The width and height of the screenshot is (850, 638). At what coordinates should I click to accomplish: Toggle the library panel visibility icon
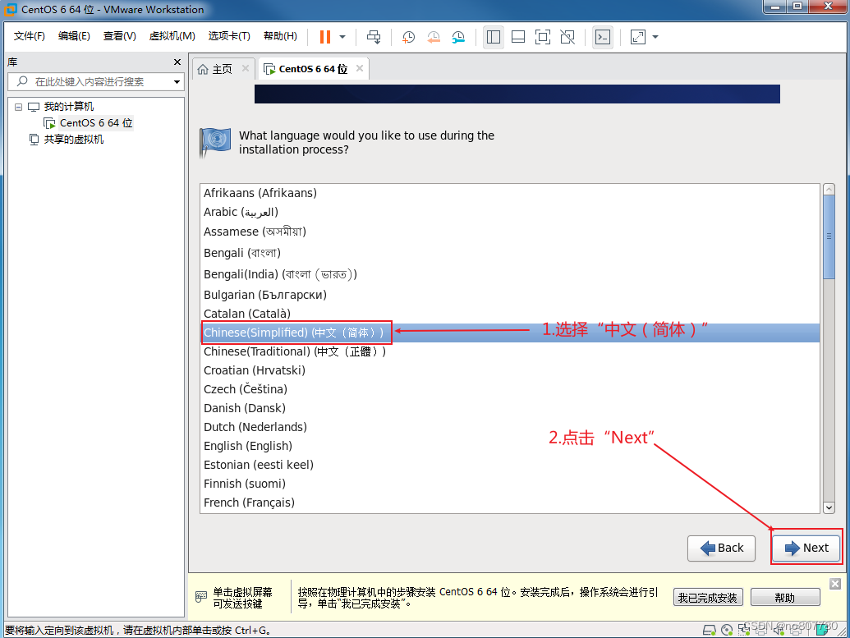[493, 37]
